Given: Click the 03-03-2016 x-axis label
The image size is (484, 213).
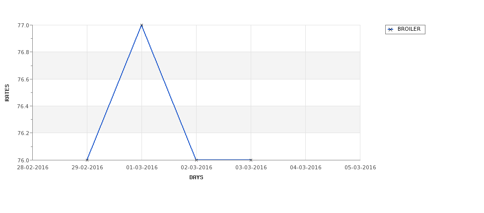Looking at the screenshot, I should click(251, 168).
